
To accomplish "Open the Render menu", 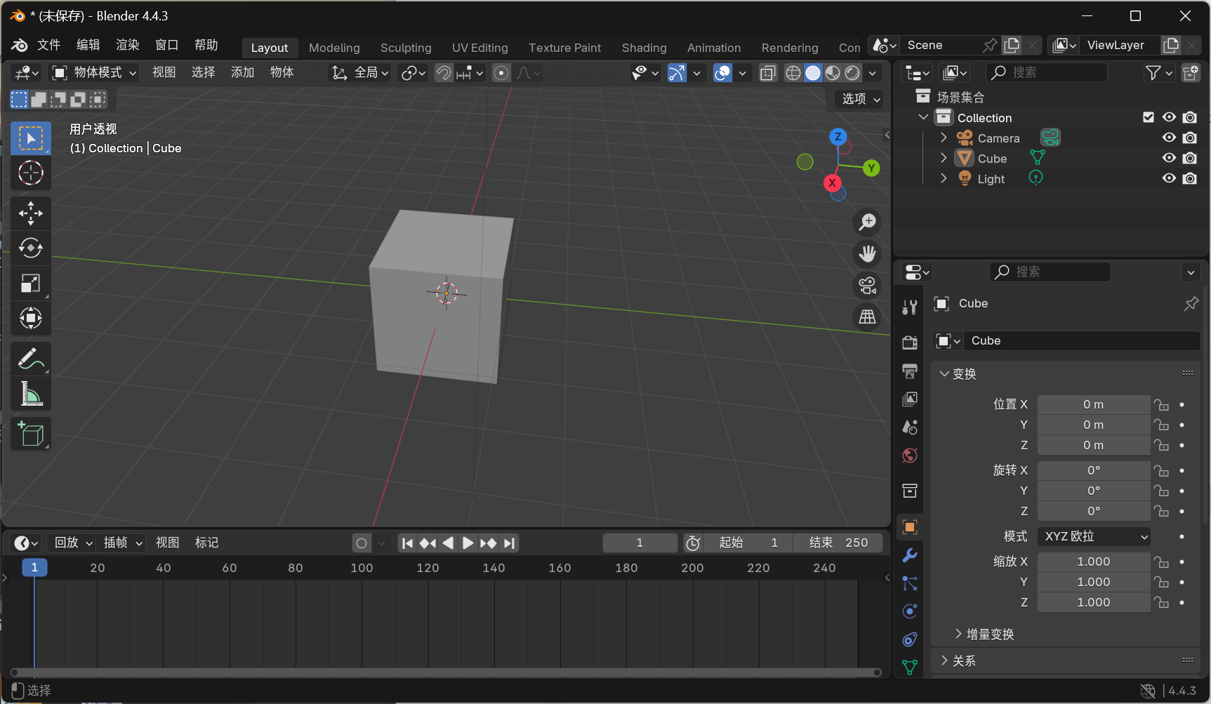I will click(128, 45).
